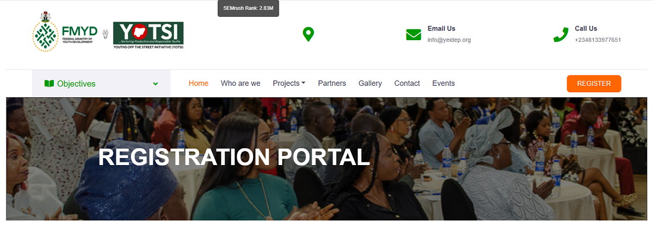Go to the Home menu item
Screen dimensions: 653x227
(x=199, y=83)
